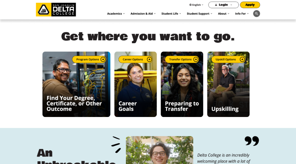
Task: Select the Preparing to Transfer card
Action: coord(182,84)
